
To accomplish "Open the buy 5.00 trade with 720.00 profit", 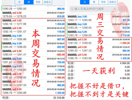I will 33,60.
